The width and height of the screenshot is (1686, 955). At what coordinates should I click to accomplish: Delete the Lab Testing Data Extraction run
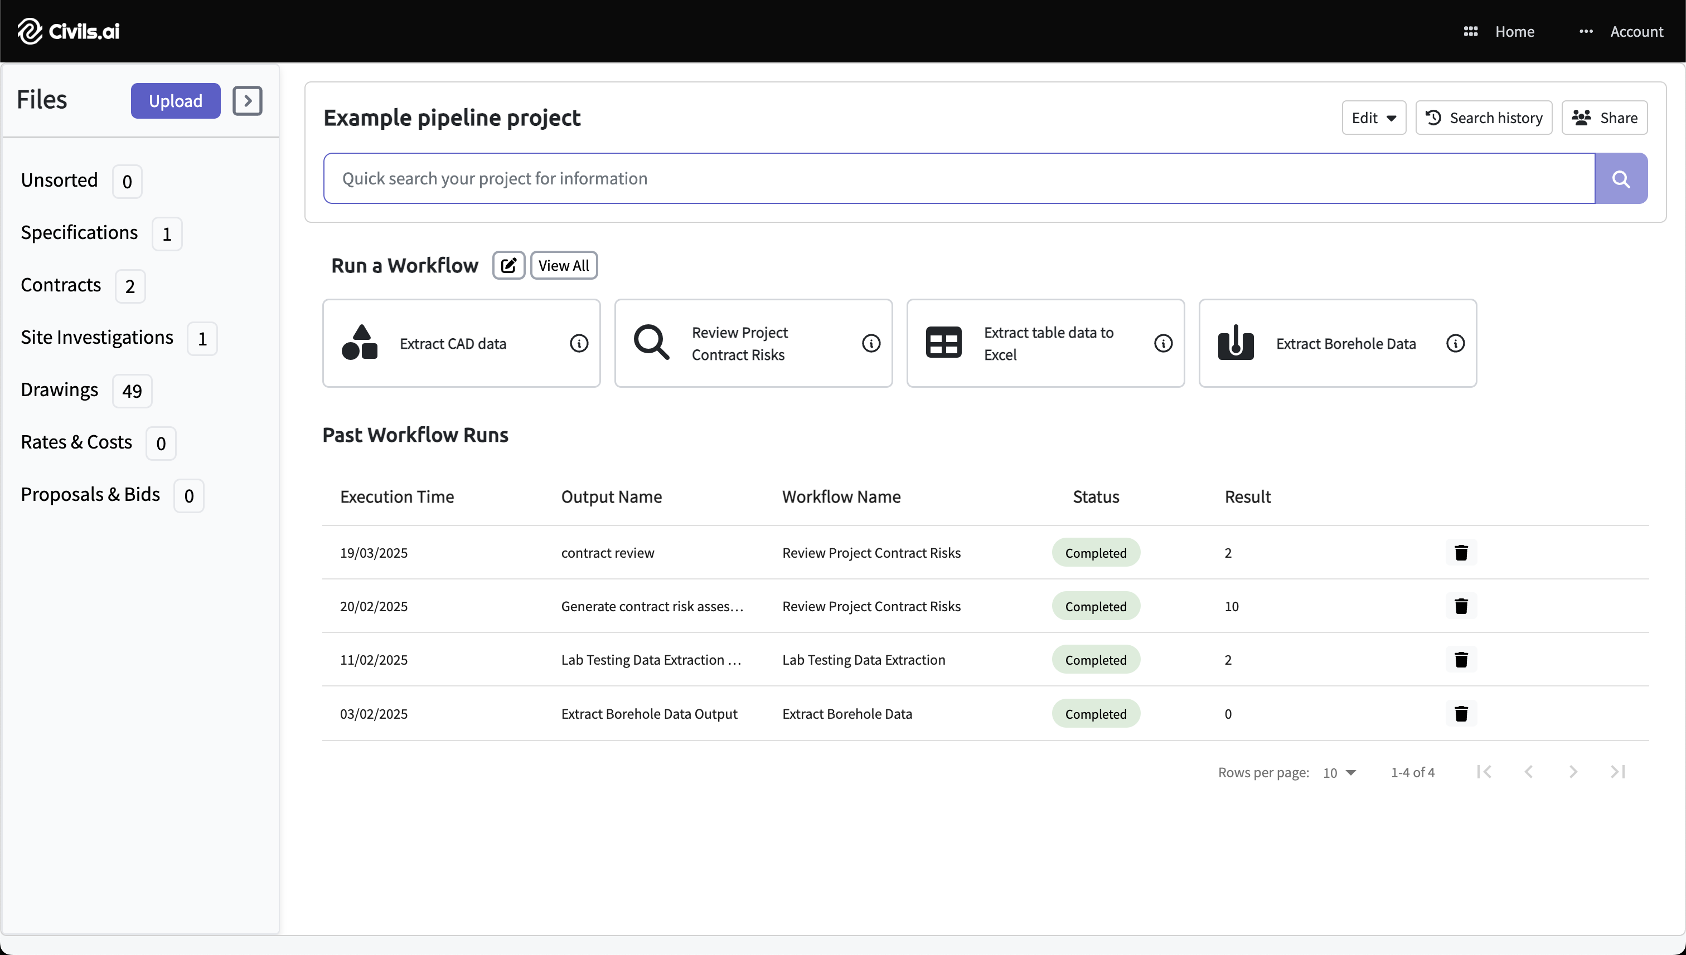click(x=1461, y=659)
